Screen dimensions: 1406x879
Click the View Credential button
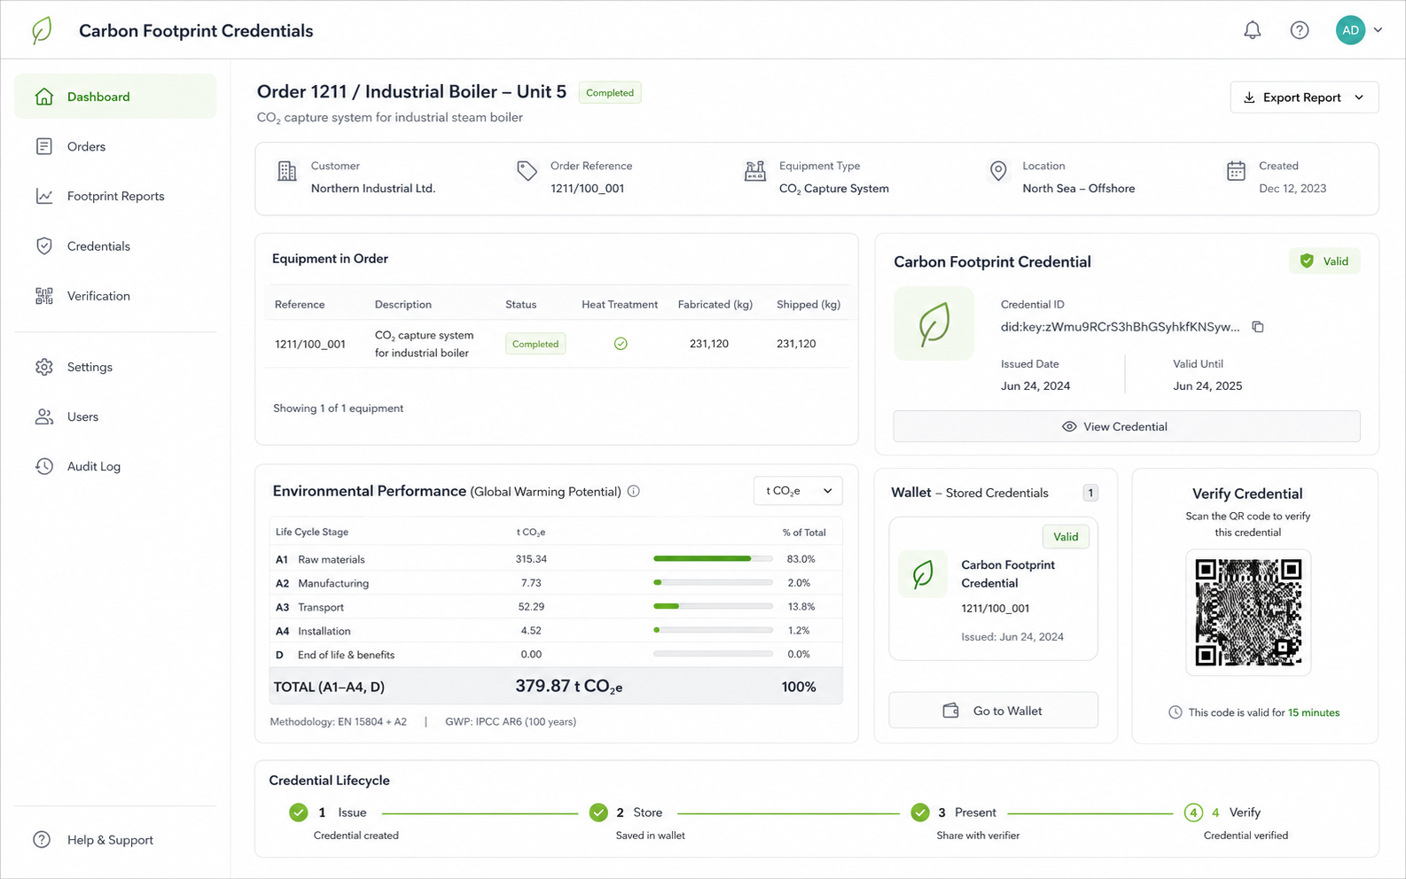pyautogui.click(x=1127, y=426)
